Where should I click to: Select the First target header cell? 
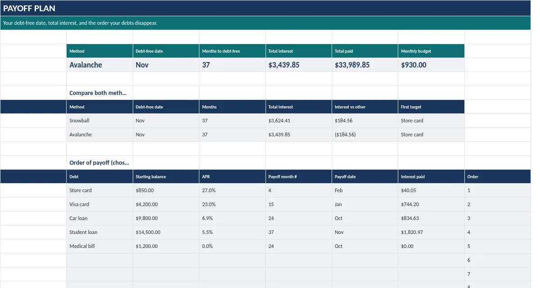click(x=431, y=107)
